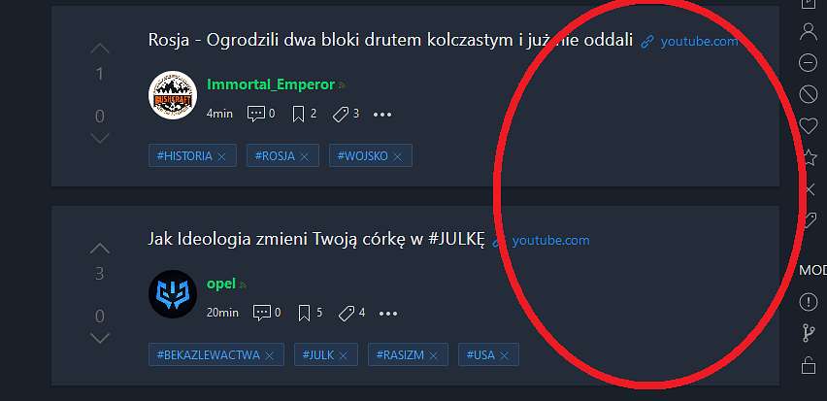This screenshot has height=401, width=827.
Task: Bookmark the post by opel
Action: 311,314
